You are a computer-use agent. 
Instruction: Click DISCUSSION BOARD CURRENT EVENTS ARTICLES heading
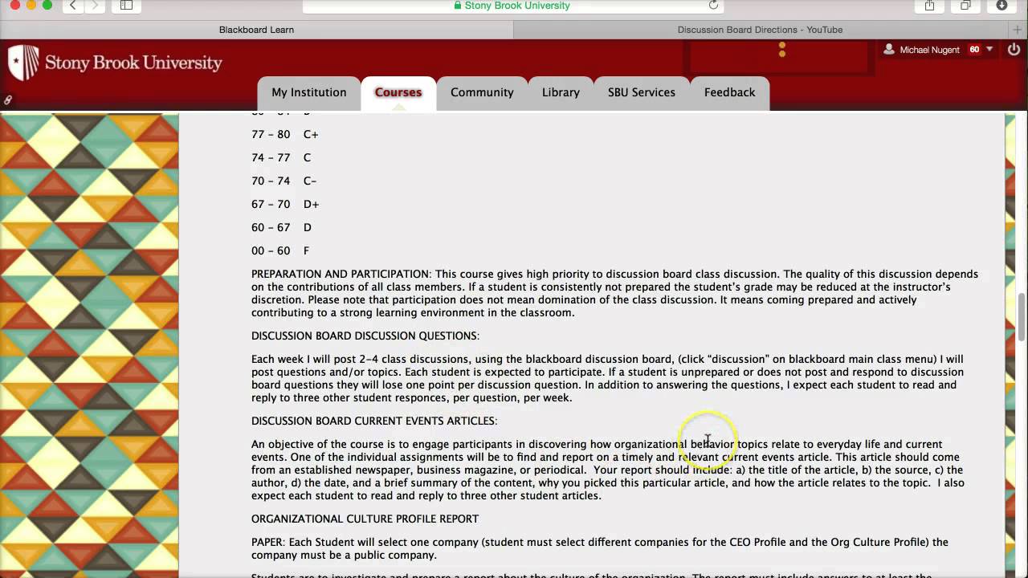click(374, 421)
